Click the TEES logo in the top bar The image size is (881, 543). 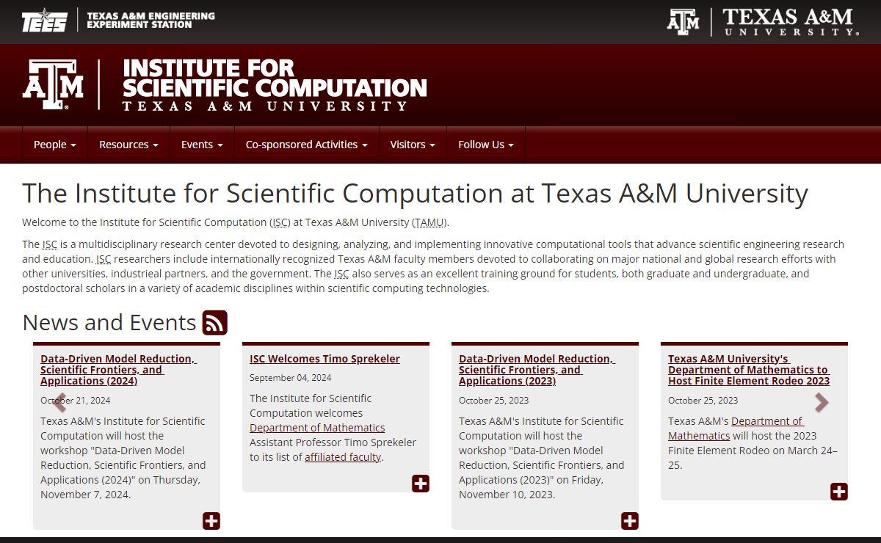point(44,21)
